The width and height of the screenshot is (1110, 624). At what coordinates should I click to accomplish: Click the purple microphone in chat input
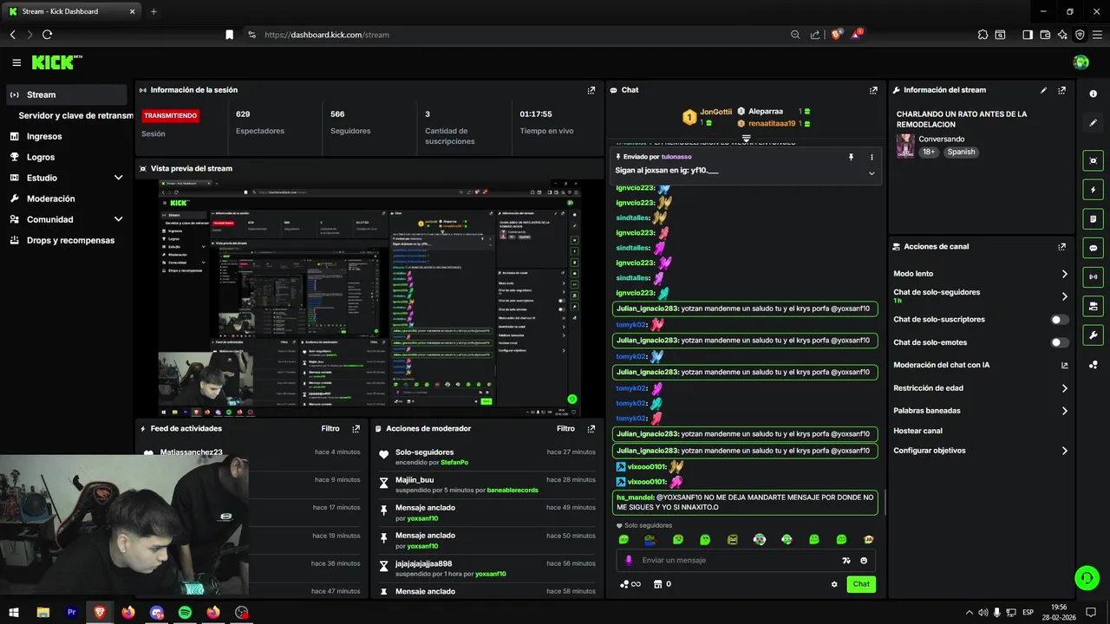click(x=629, y=561)
